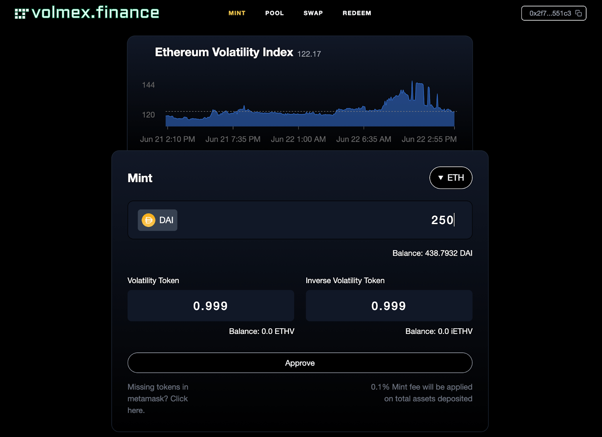602x437 pixels.
Task: Click the 'Missing tokens in metamask? Click here.' link
Action: [x=158, y=399]
